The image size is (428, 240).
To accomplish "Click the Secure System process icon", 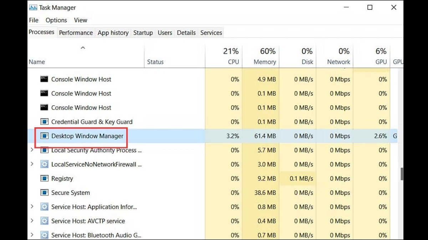I will point(44,193).
